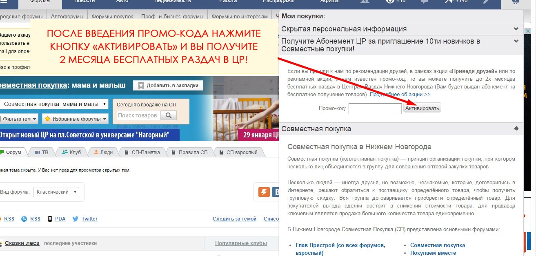
Task: Collapse the Получите Абонемент ЦР section chevron
Action: coord(516,41)
